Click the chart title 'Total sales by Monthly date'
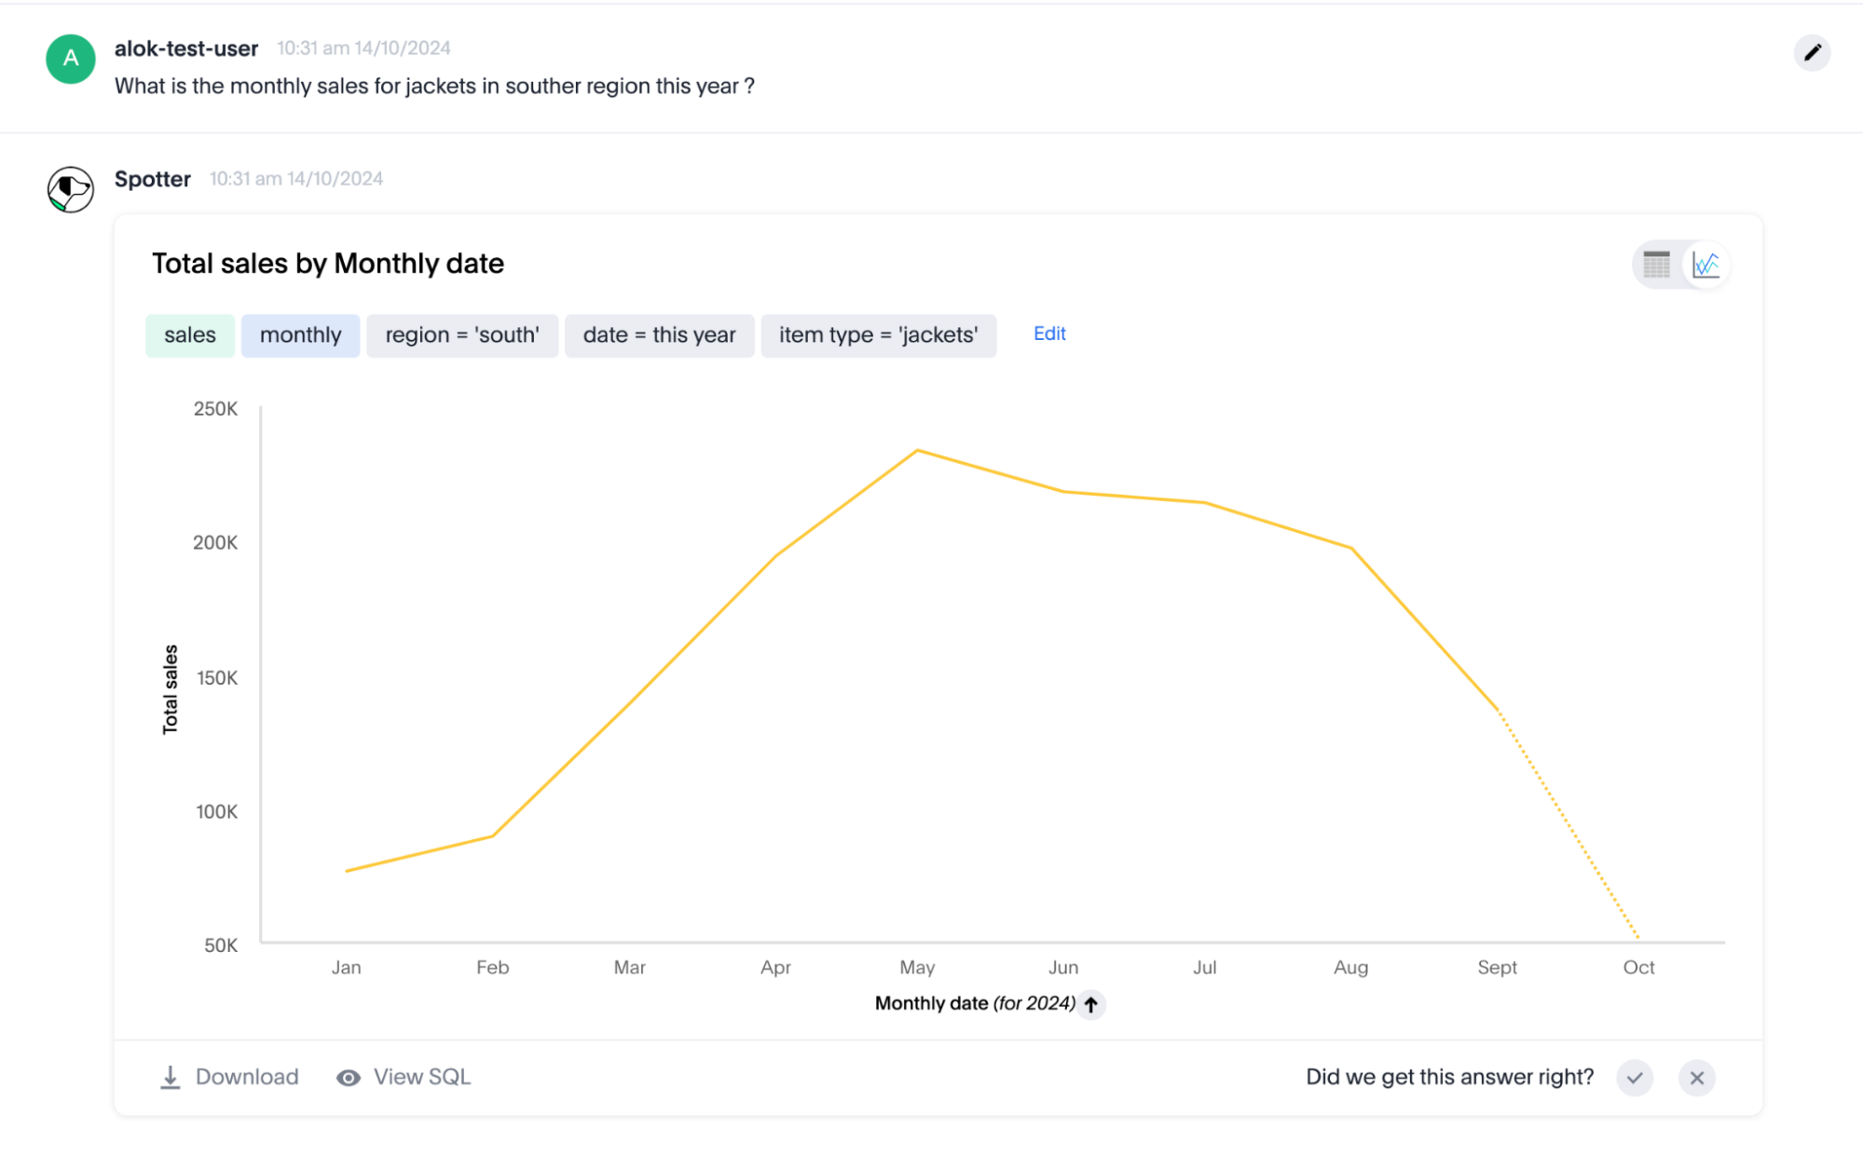Viewport: 1863px width, 1156px height. tap(328, 264)
